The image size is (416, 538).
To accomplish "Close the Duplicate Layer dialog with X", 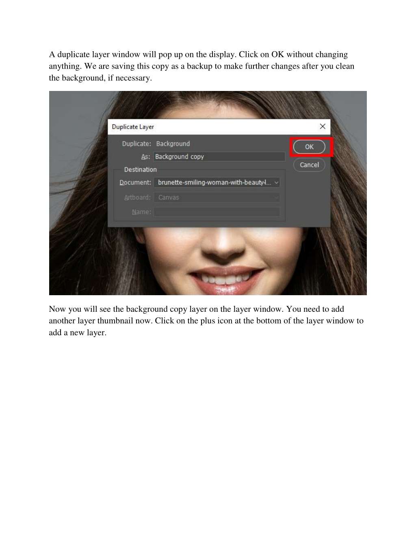I will 323,126.
